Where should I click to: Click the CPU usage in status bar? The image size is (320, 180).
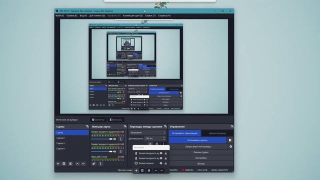pos(202,170)
